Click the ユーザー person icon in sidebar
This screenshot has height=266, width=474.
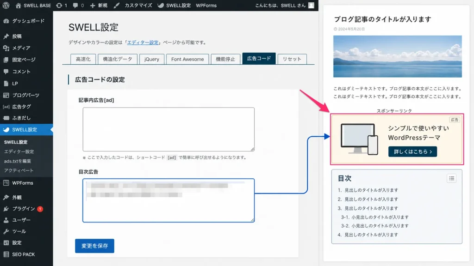[6, 220]
